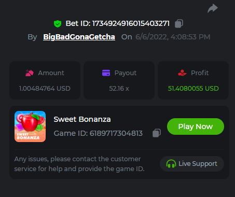Click the green headset support icon

tap(171, 164)
